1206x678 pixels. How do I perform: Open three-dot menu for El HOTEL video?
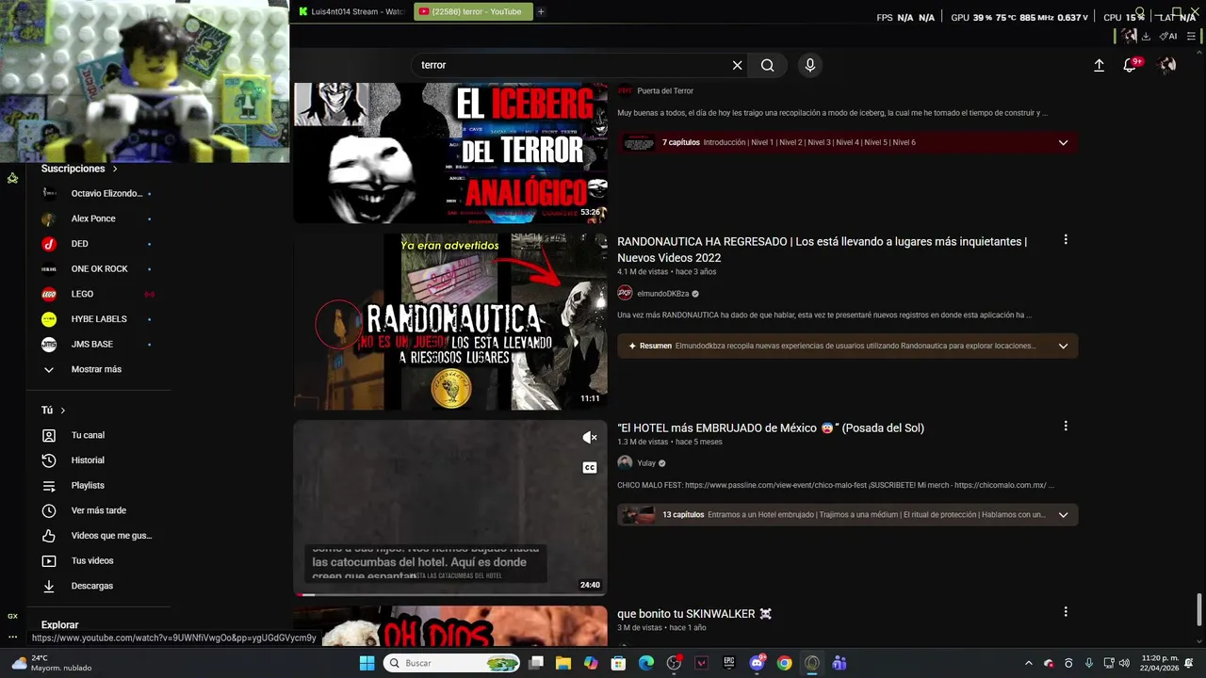[x=1066, y=426]
